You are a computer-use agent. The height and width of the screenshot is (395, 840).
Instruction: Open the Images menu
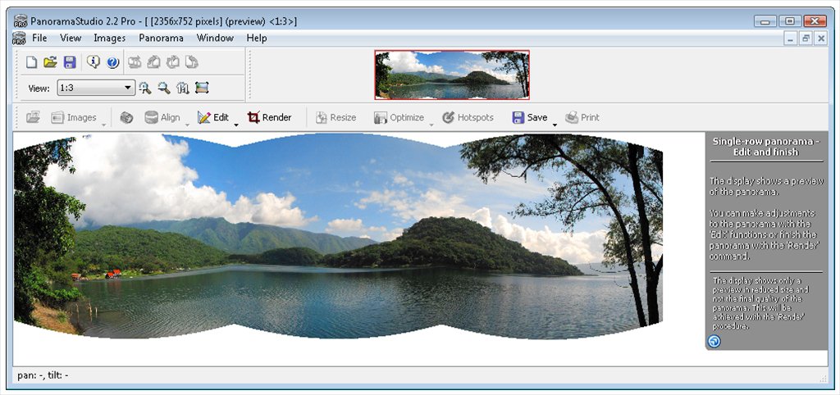click(x=109, y=38)
